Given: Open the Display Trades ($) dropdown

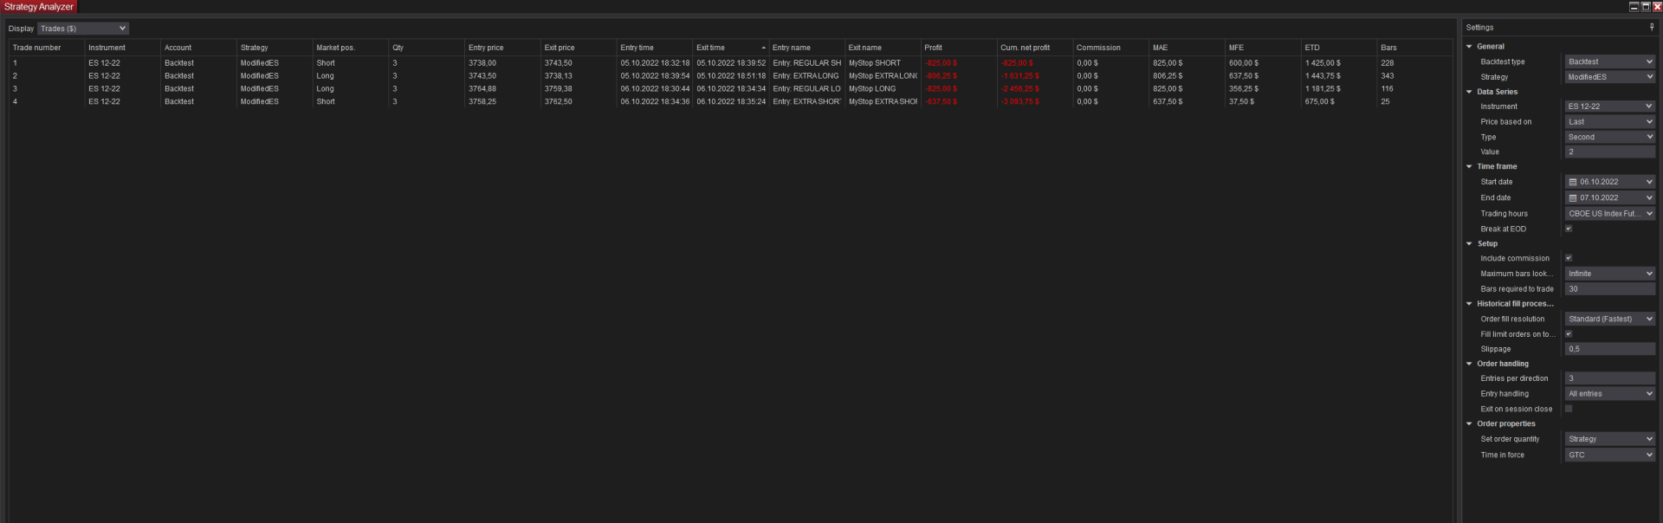Looking at the screenshot, I should tap(83, 29).
